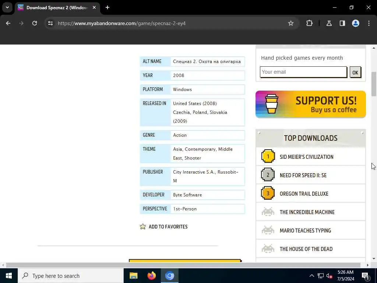Click the bronze number 3 badge
The image size is (377, 283).
pyautogui.click(x=268, y=193)
